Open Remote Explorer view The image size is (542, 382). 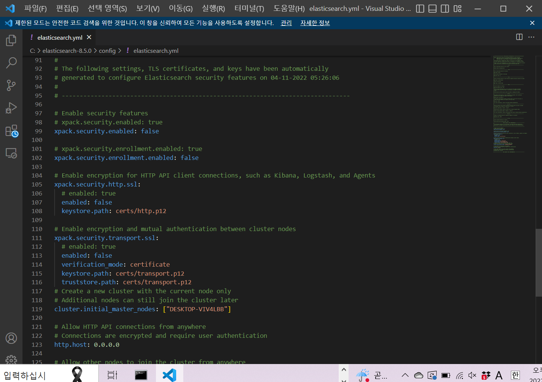tap(11, 153)
